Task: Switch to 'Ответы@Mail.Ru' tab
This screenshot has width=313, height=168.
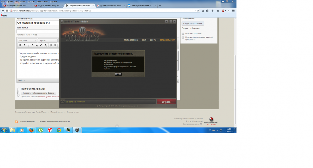Action: pyautogui.click(x=141, y=5)
